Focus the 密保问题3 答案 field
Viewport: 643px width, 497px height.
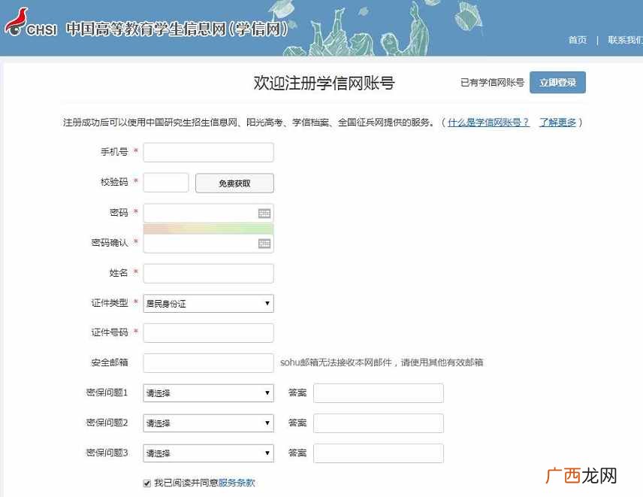[x=378, y=453]
